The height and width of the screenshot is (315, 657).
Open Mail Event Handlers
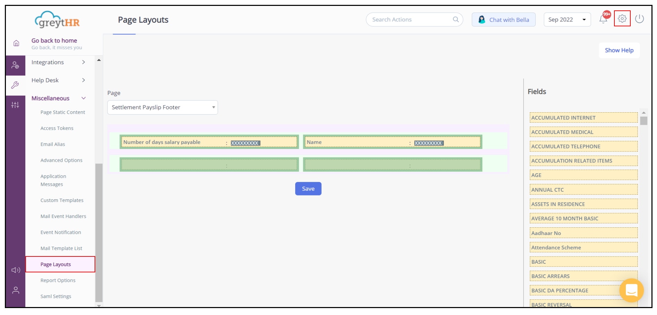[x=63, y=216]
